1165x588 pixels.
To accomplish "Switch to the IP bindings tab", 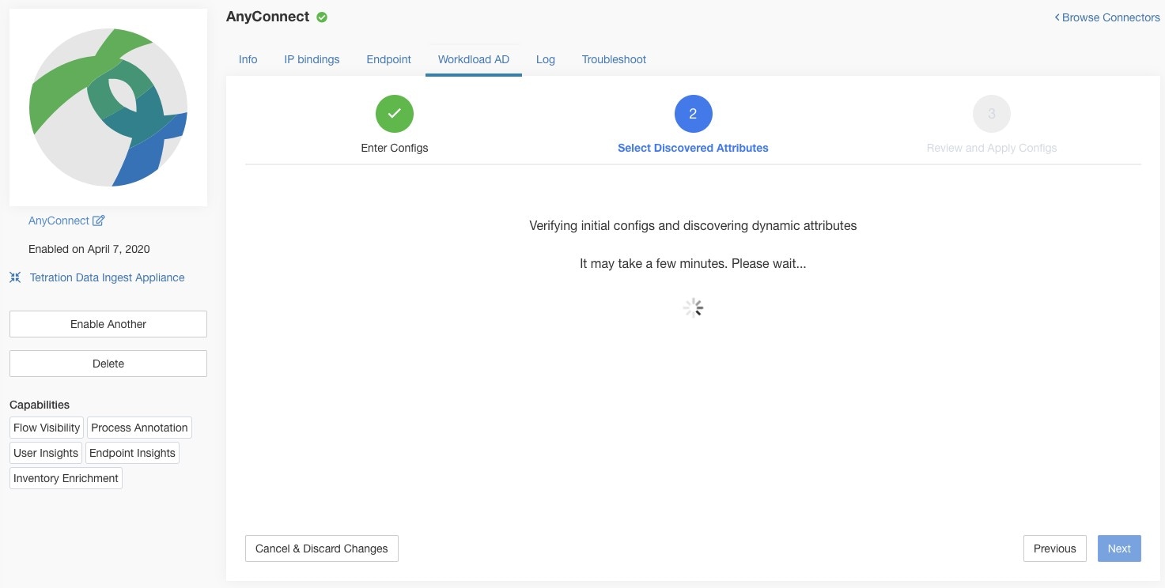I will (312, 59).
